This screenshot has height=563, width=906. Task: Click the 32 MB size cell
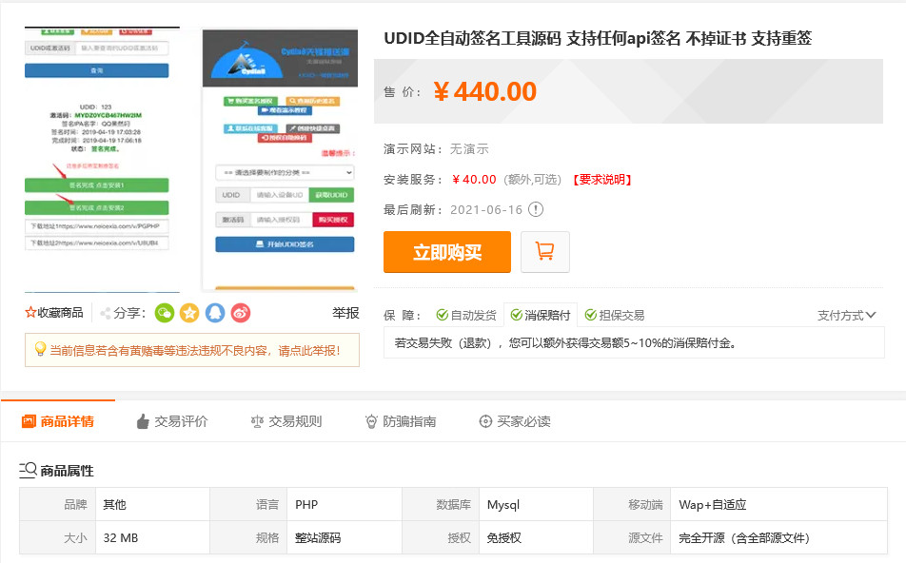click(152, 538)
